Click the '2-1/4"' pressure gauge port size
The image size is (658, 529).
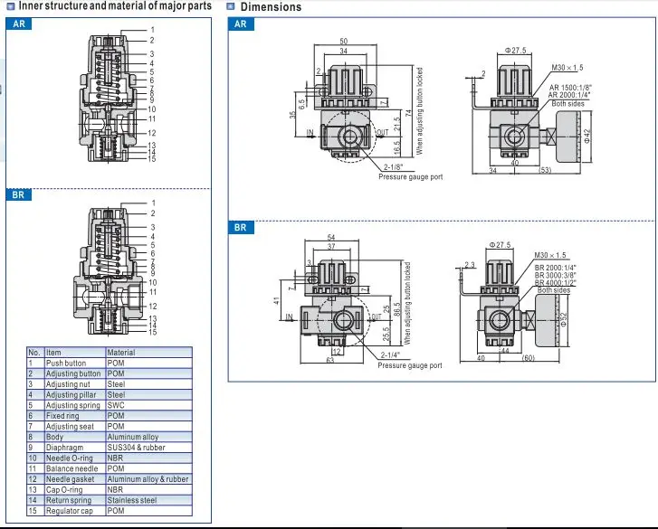[x=390, y=355]
